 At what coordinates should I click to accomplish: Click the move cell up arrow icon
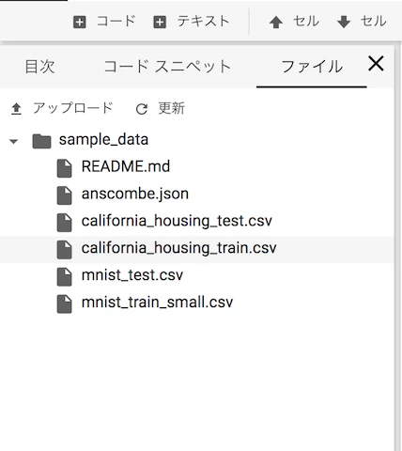276,23
